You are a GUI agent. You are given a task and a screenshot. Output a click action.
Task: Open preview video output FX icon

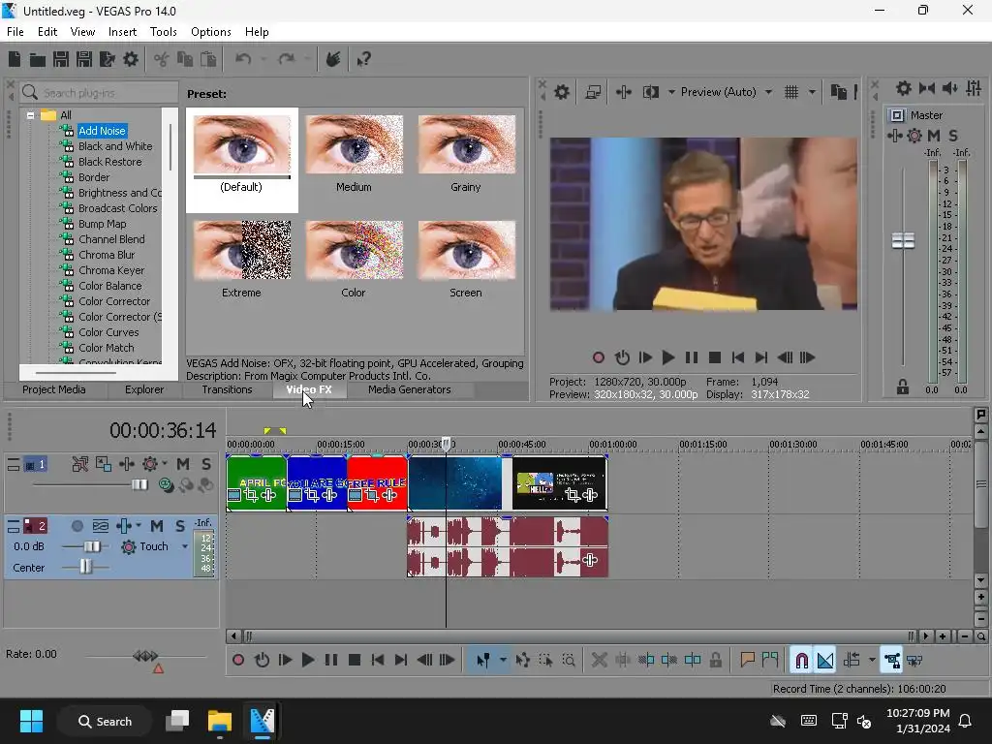point(624,92)
